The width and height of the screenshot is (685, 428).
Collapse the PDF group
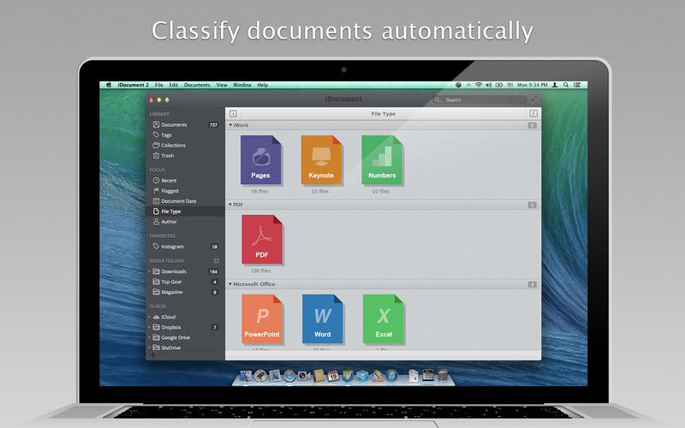[x=230, y=205]
